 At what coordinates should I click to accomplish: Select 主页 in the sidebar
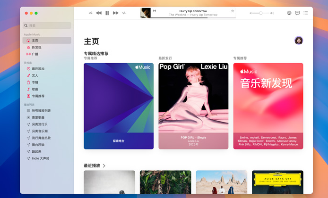pos(47,41)
